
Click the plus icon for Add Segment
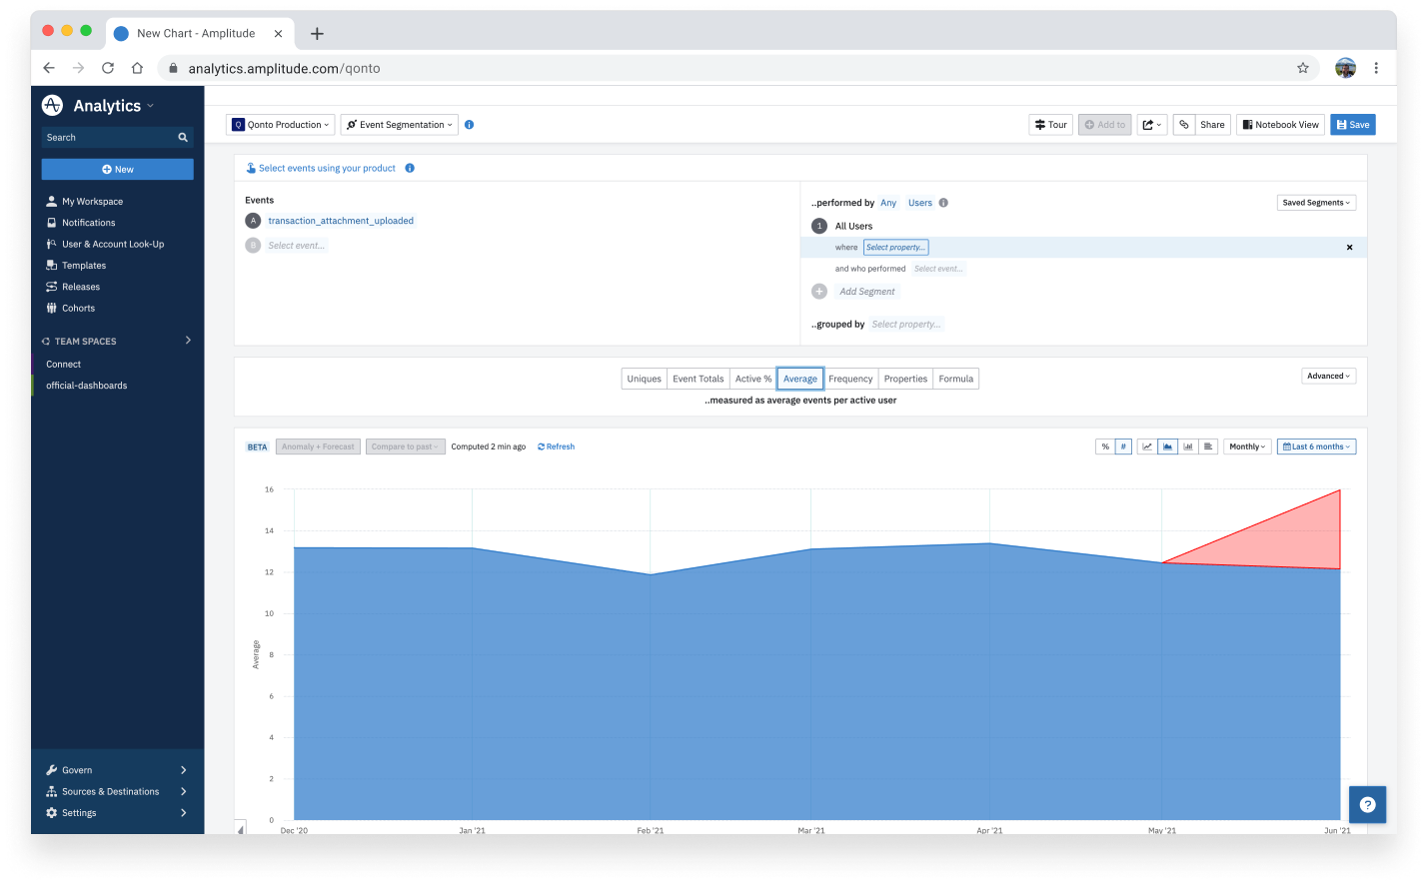tap(819, 292)
